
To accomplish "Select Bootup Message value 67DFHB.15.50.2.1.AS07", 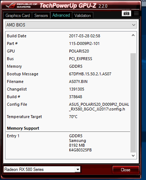I will pos(90,74).
